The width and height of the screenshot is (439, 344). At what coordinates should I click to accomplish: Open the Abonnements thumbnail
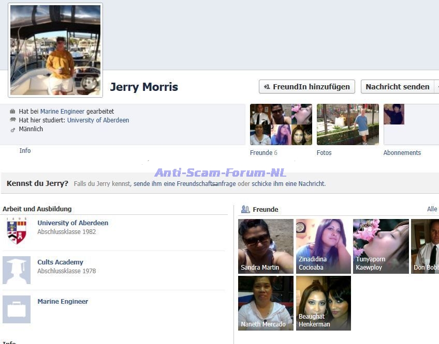[x=394, y=115]
